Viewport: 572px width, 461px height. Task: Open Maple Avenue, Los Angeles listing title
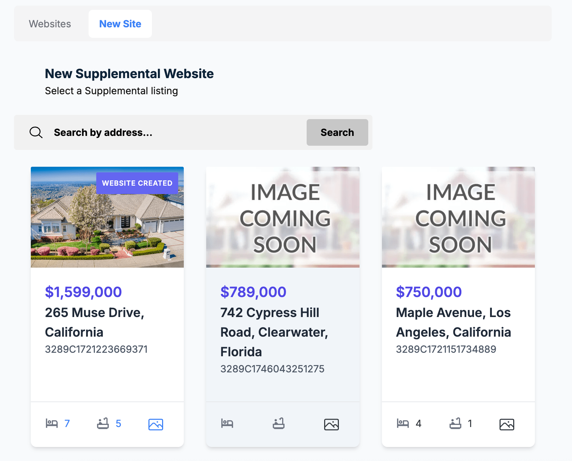click(x=453, y=322)
